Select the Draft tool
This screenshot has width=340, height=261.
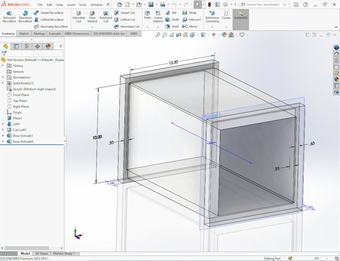point(172,19)
